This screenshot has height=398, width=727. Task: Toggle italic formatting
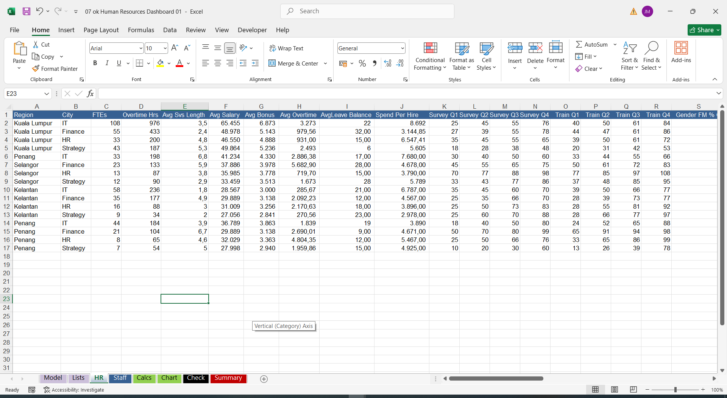tap(107, 63)
